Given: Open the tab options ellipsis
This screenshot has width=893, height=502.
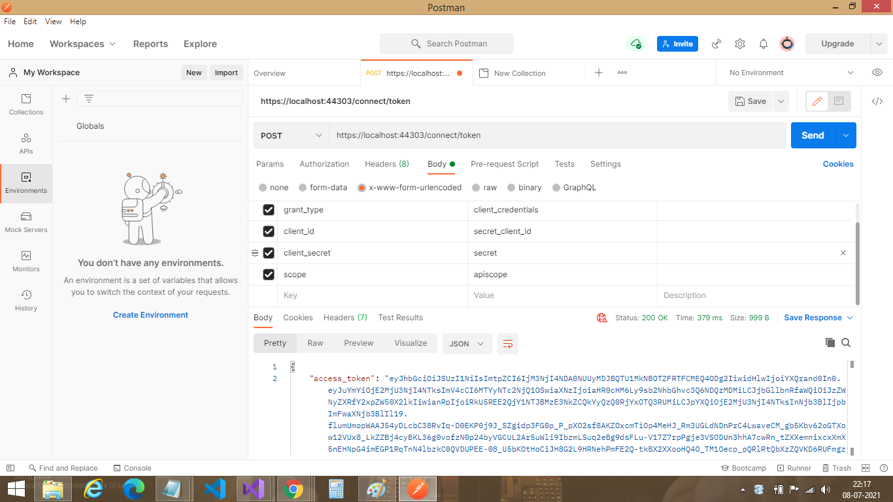Looking at the screenshot, I should [x=622, y=73].
